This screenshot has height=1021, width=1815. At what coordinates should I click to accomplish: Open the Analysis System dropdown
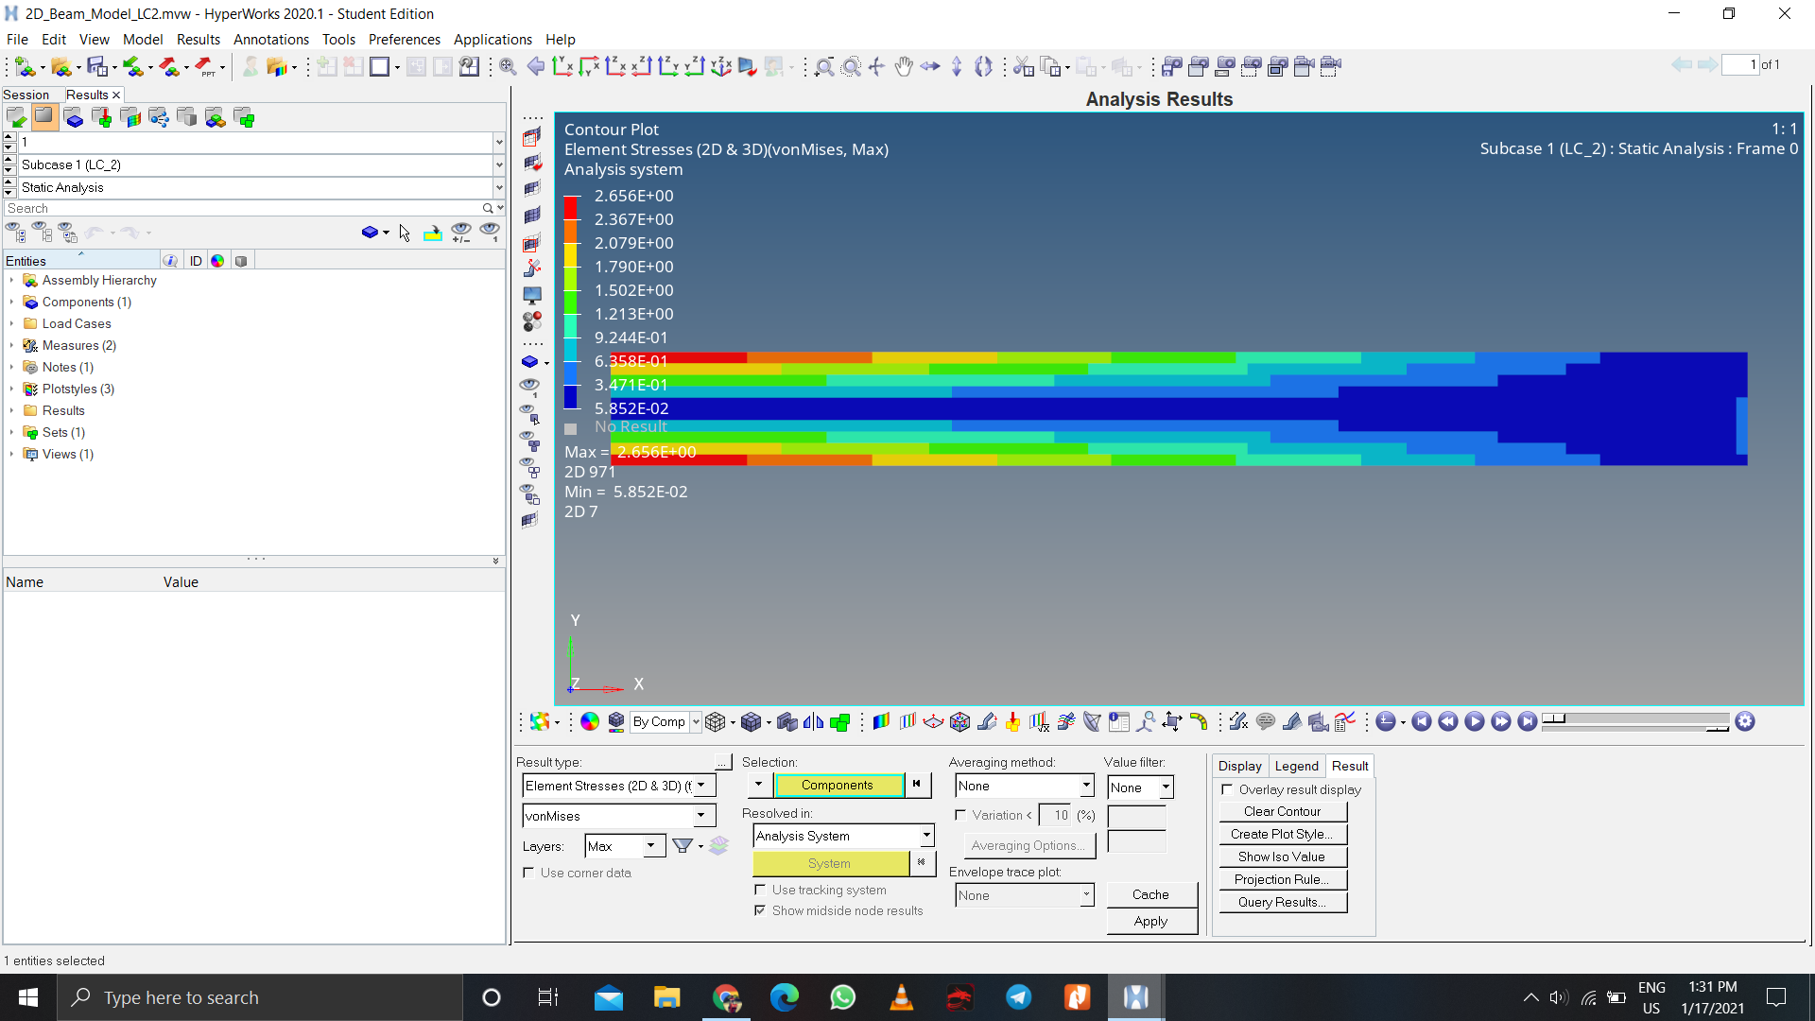[x=843, y=836]
